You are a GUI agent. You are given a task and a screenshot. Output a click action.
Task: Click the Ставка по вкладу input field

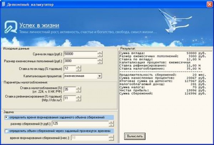click(x=70, y=68)
